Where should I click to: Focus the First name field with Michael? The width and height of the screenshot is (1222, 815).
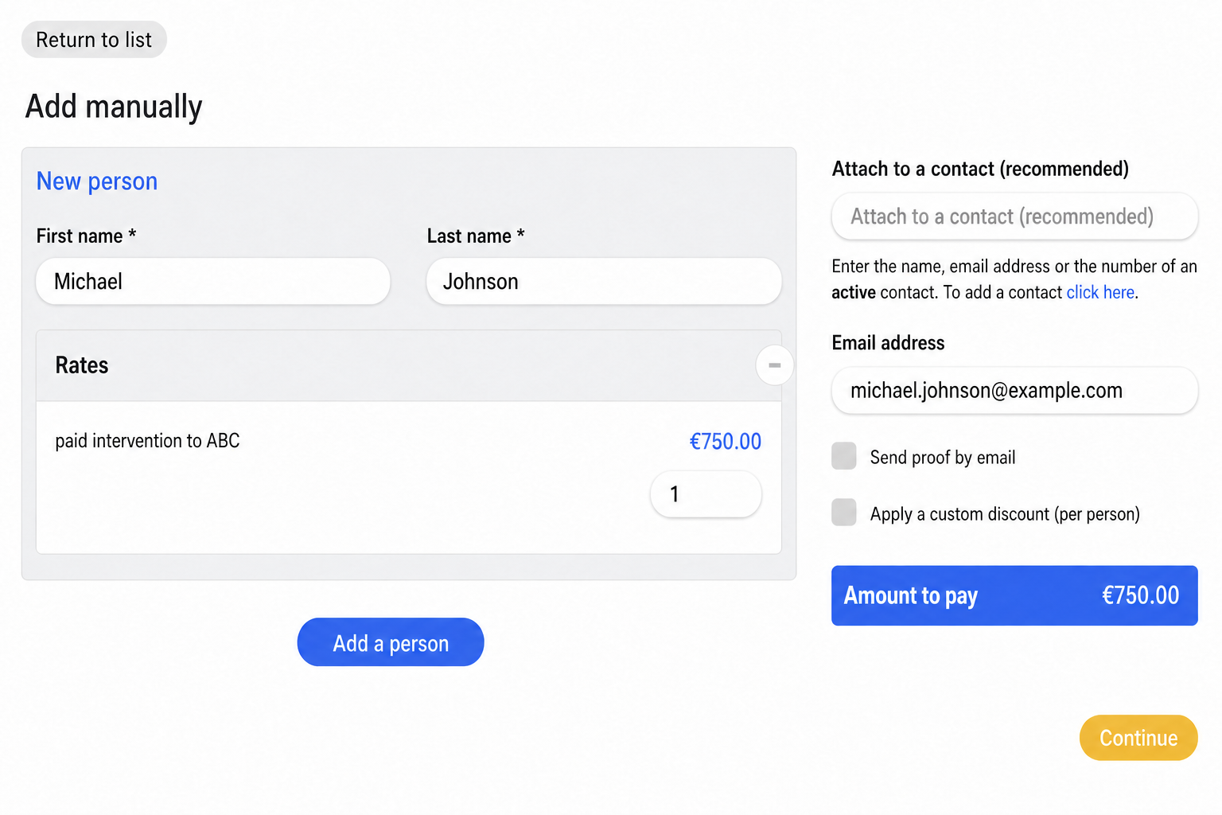point(213,281)
